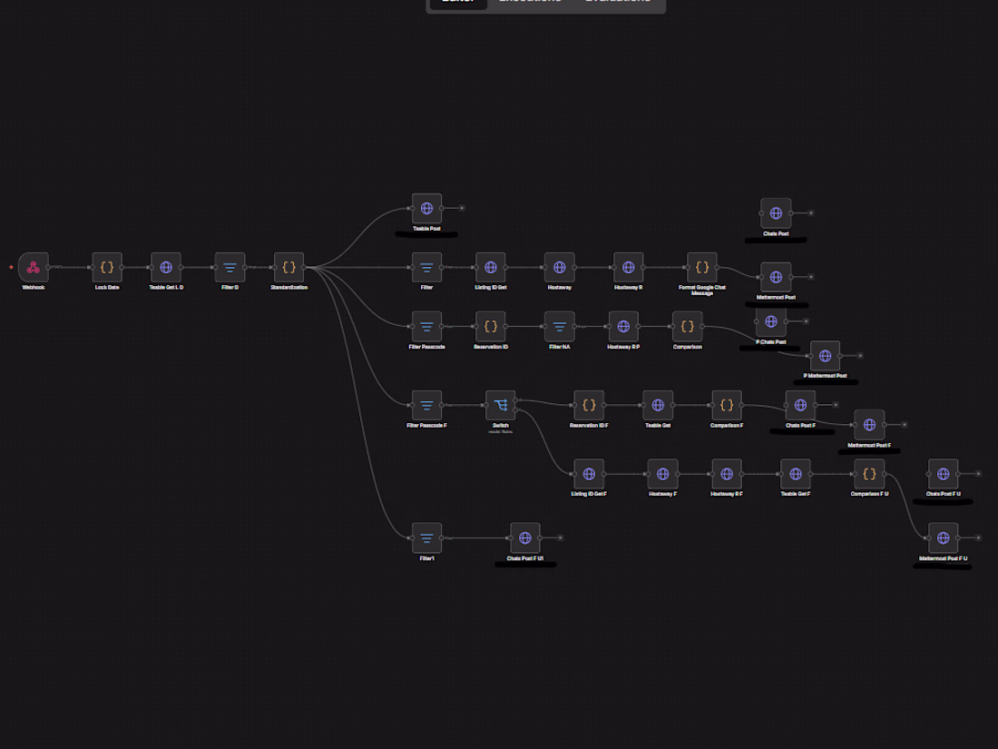The image size is (998, 749).
Task: Open the node labeled just Comparison
Action: point(688,327)
